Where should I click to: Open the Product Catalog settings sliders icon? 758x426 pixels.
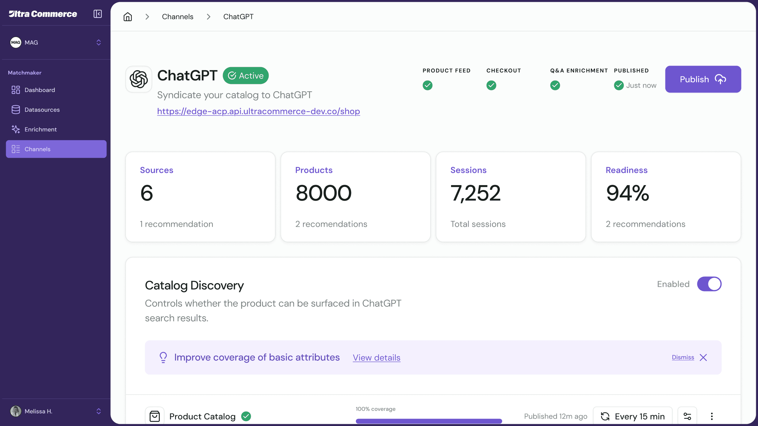(687, 416)
